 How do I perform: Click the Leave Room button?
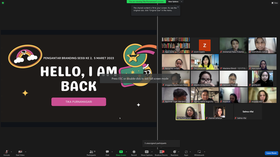pyautogui.click(x=271, y=153)
